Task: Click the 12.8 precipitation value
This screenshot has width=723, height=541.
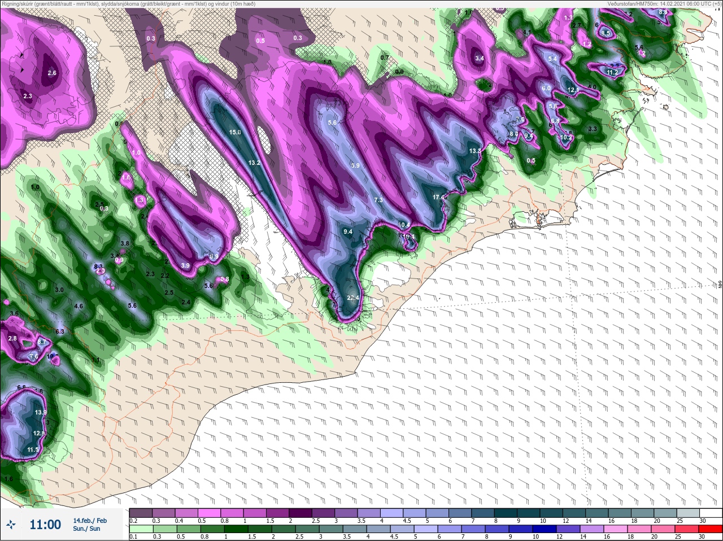Action: [39, 433]
